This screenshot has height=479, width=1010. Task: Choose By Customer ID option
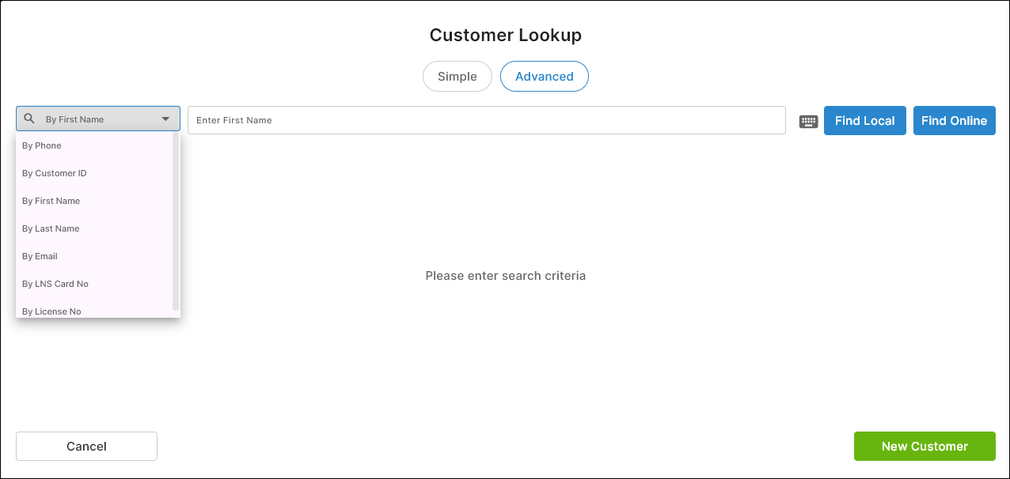[x=94, y=173]
